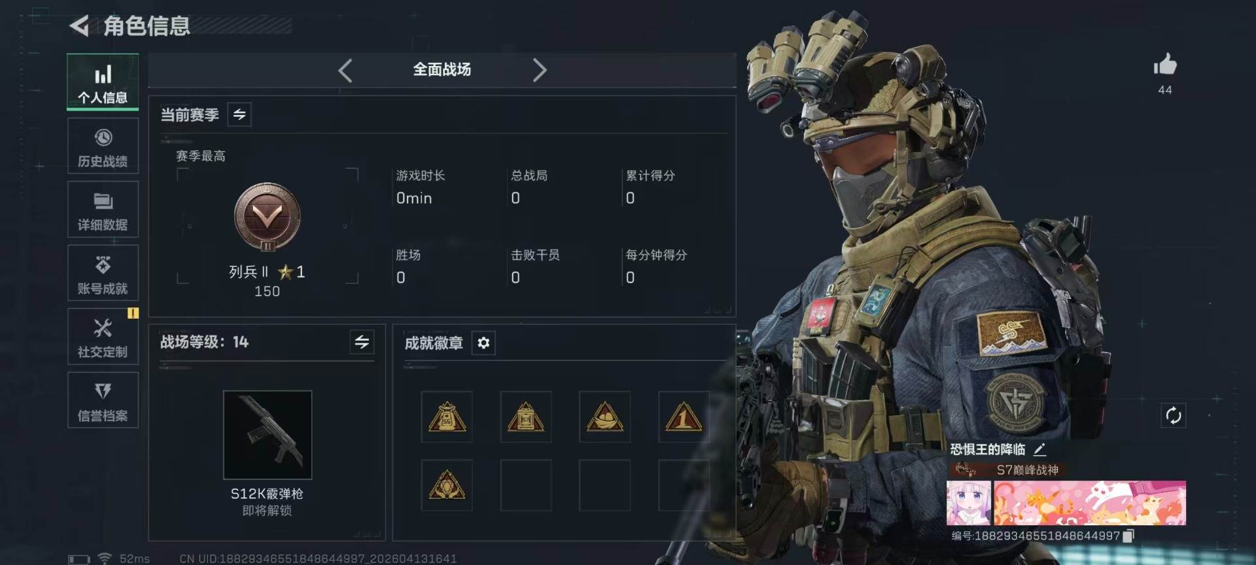Viewport: 1256px width, 565px height.
Task: Go back using the 角色信息 arrow
Action: click(x=79, y=26)
